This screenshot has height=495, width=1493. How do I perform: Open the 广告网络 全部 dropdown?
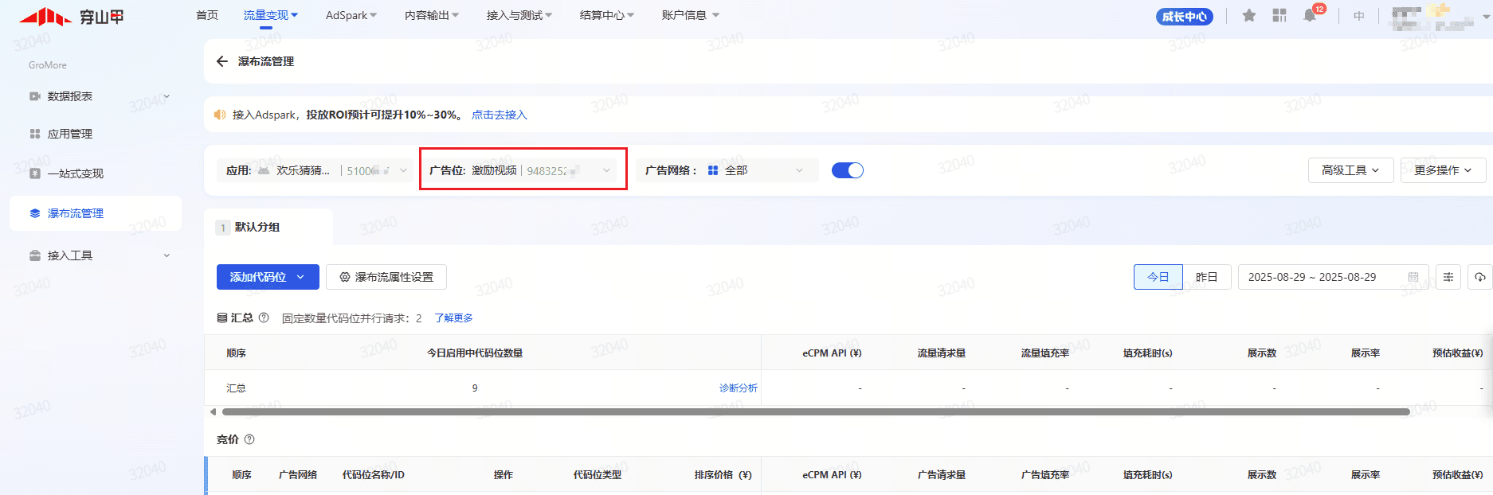tap(727, 170)
